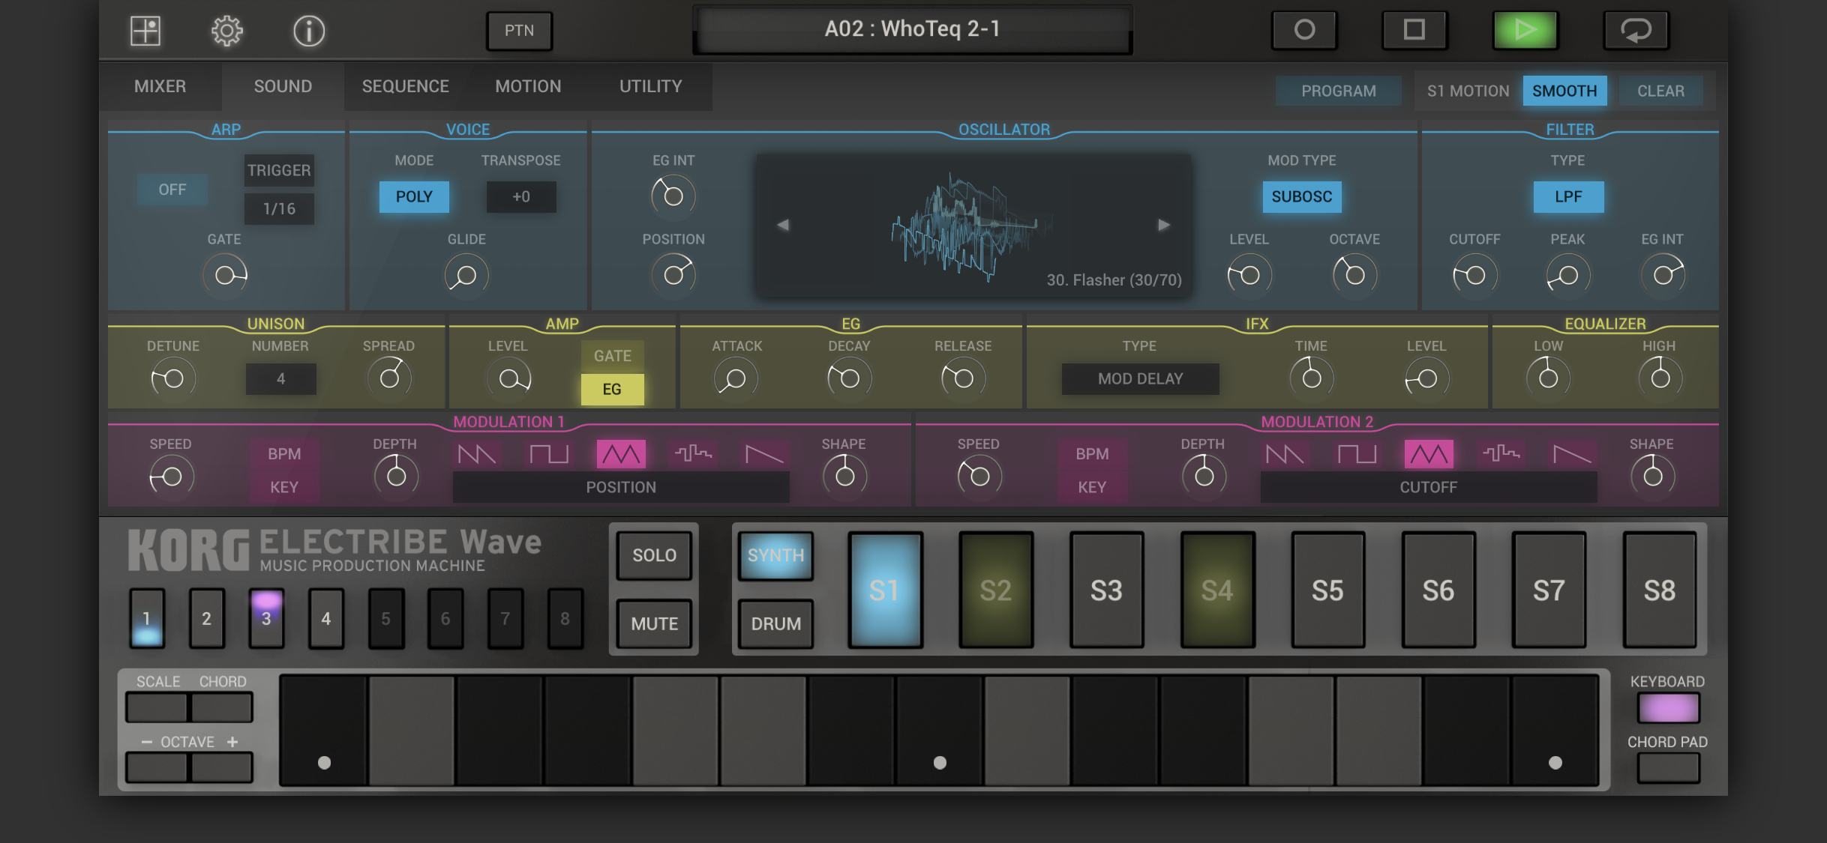Select previous oscillator wavetable arrow
This screenshot has height=843, width=1827.
coord(782,225)
